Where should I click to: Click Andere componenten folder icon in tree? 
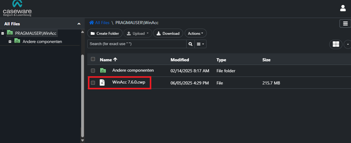point(17,41)
